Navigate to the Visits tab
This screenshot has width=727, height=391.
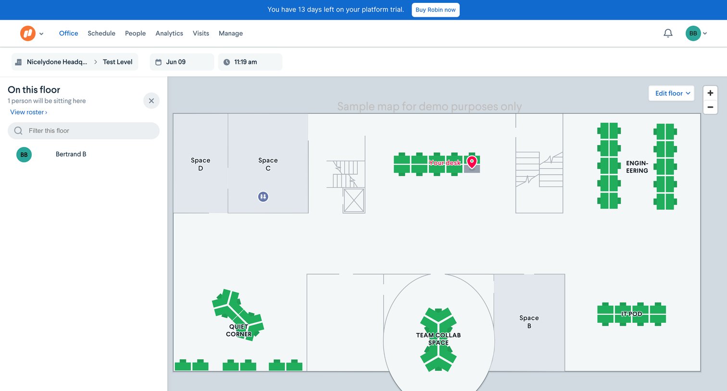tap(201, 33)
